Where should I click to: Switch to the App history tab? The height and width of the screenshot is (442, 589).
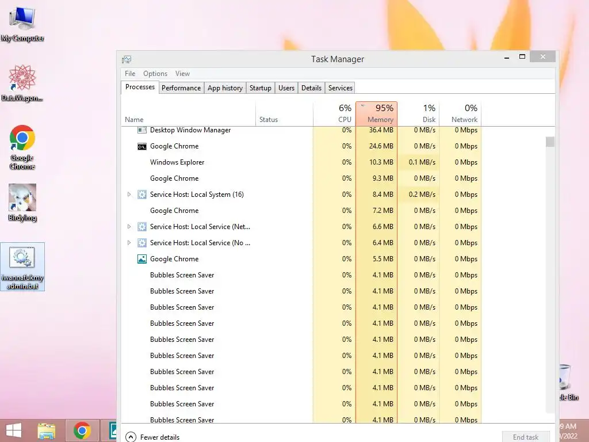[225, 88]
